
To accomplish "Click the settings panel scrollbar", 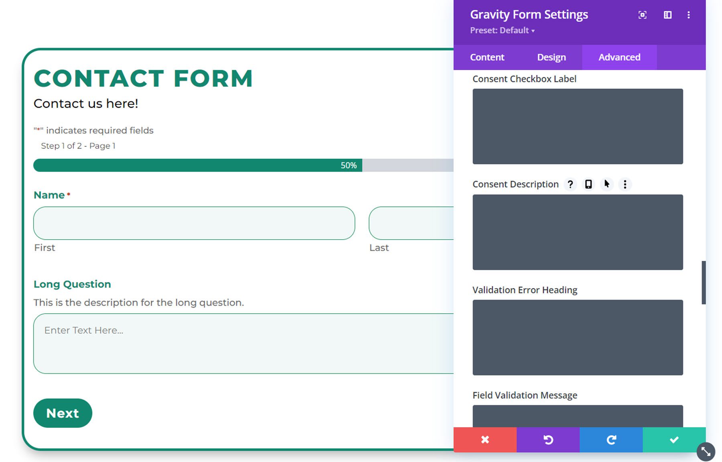I will (704, 280).
